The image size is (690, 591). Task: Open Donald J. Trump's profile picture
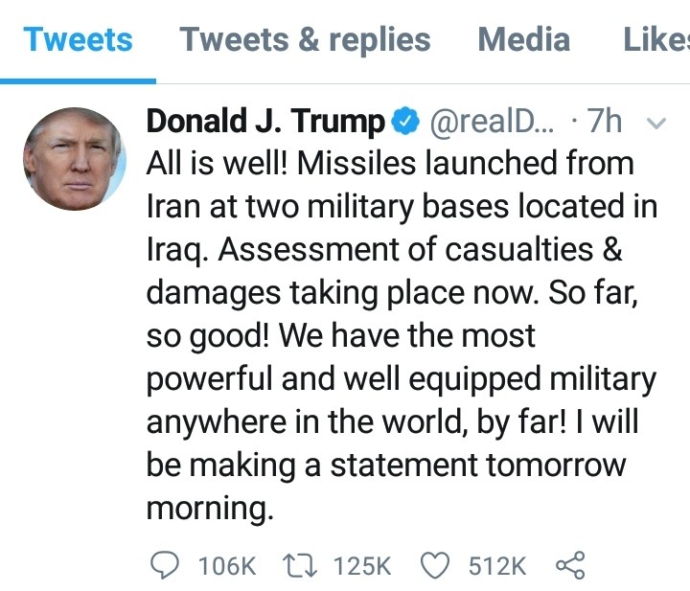75,154
